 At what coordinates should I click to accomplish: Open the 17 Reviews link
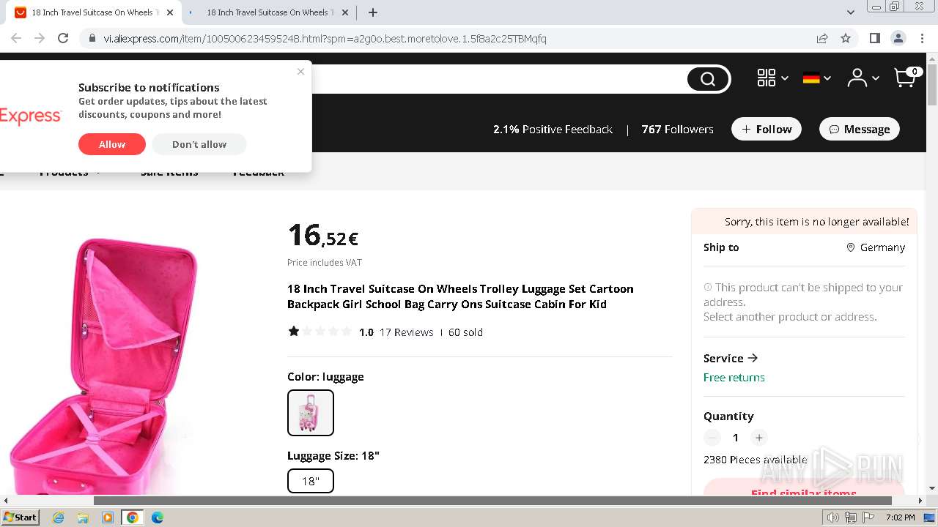[407, 332]
